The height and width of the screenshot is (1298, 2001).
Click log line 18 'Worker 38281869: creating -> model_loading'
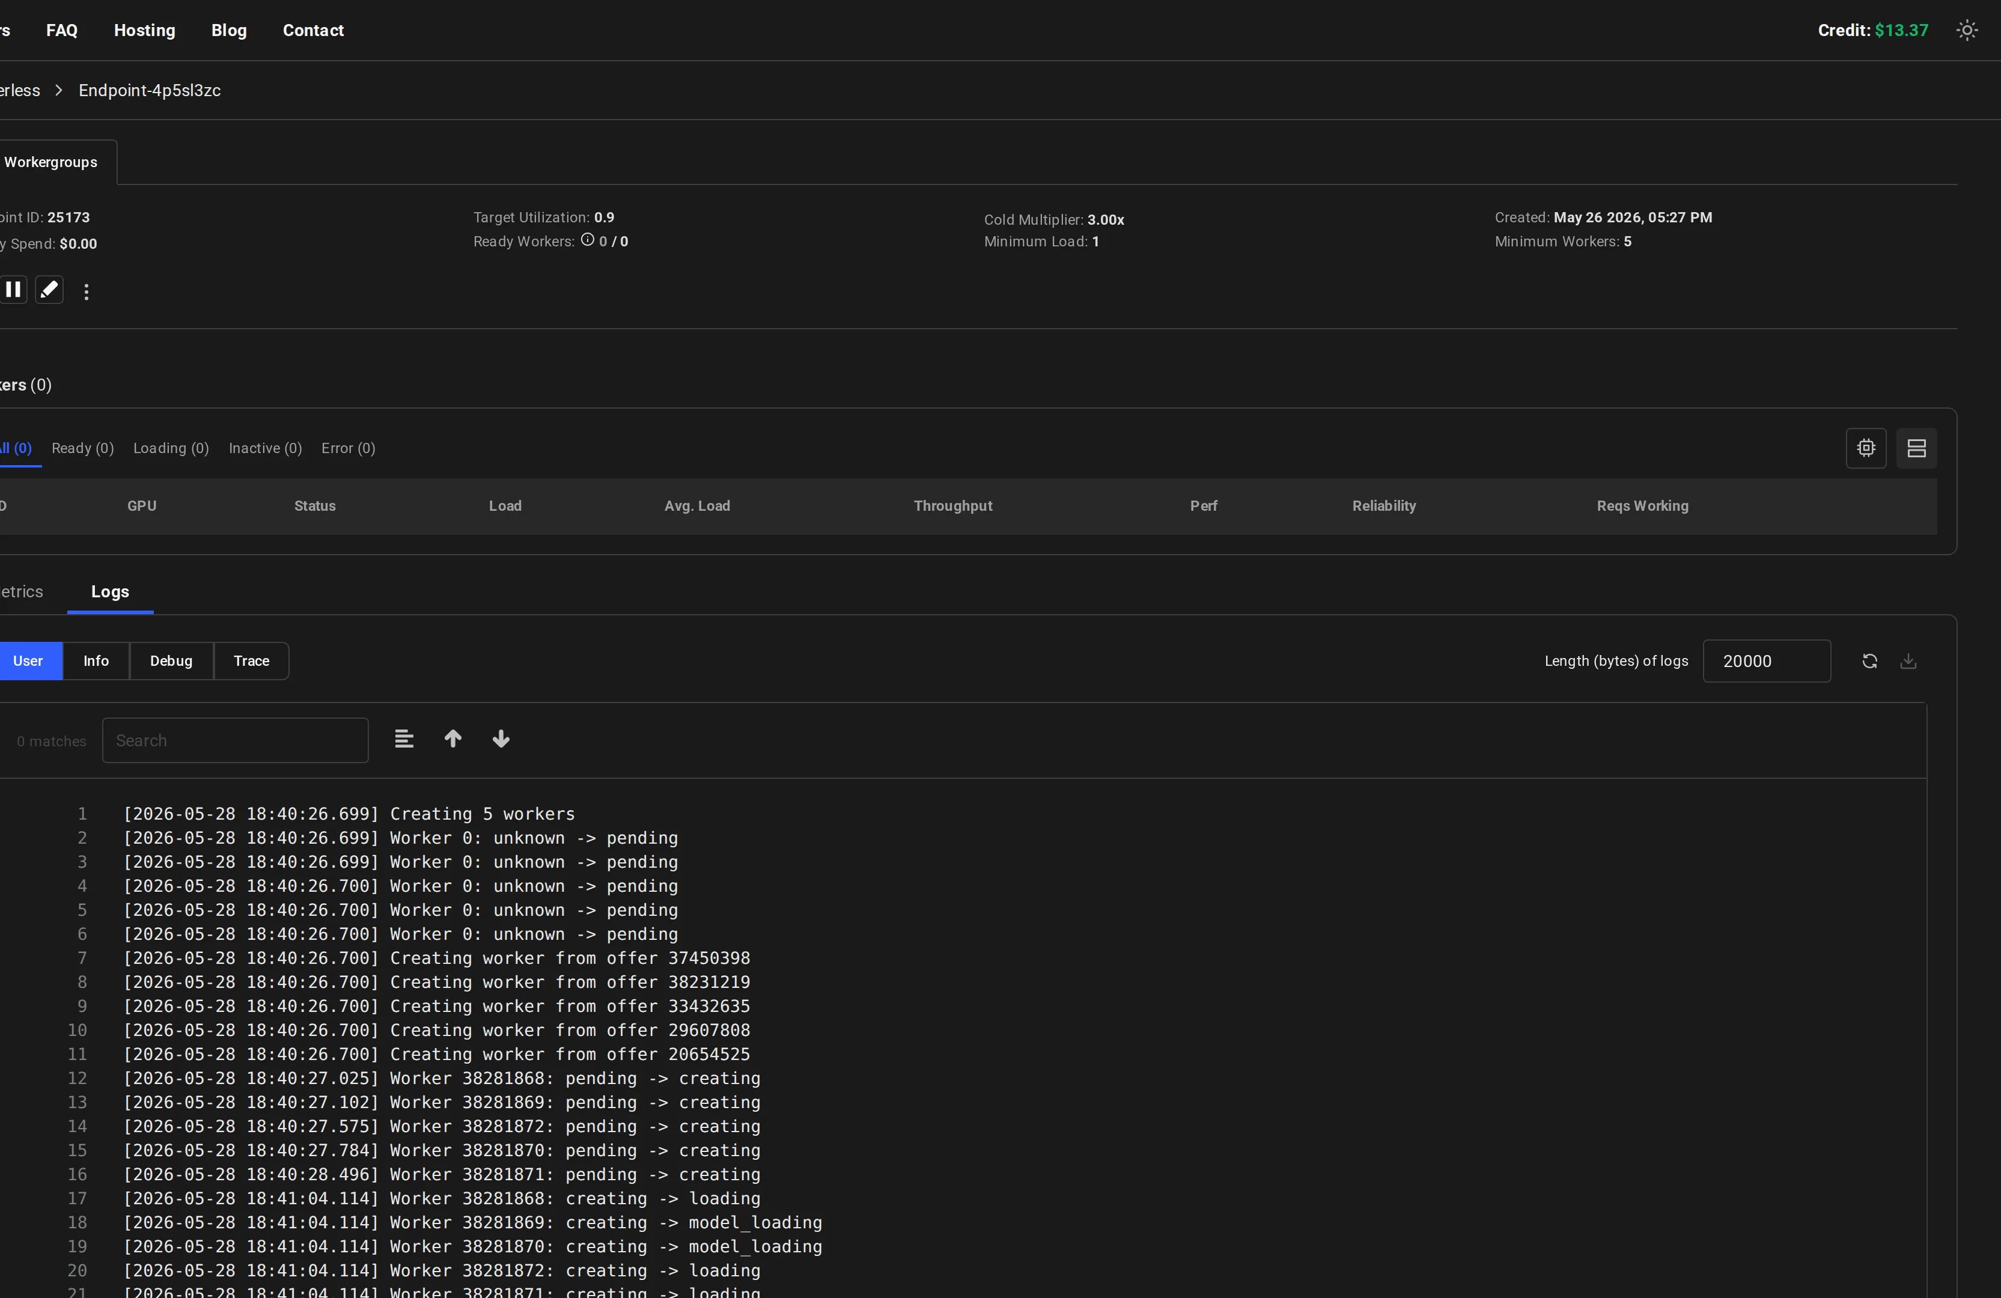click(472, 1222)
